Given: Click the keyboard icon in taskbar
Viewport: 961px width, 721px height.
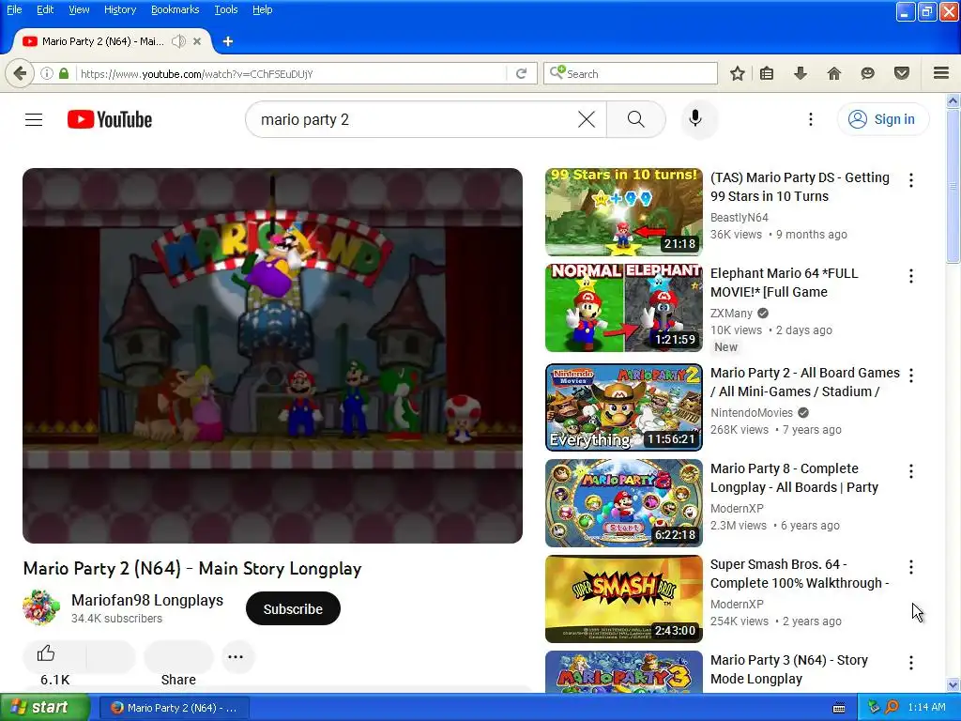Looking at the screenshot, I should click(x=839, y=708).
